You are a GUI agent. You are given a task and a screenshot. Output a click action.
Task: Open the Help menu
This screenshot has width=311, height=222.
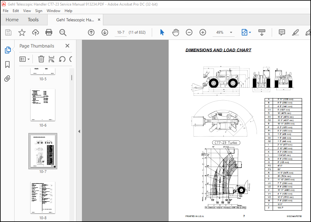pyautogui.click(x=68, y=11)
